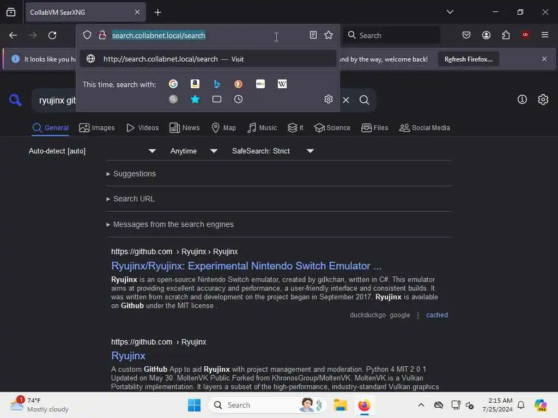Clear the SearXNG search query
This screenshot has width=558, height=418.
[346, 100]
